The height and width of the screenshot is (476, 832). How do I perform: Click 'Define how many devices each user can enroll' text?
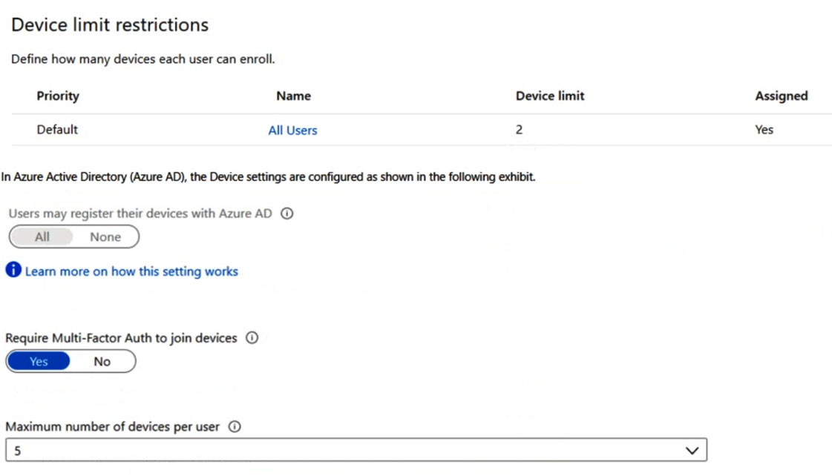tap(143, 59)
